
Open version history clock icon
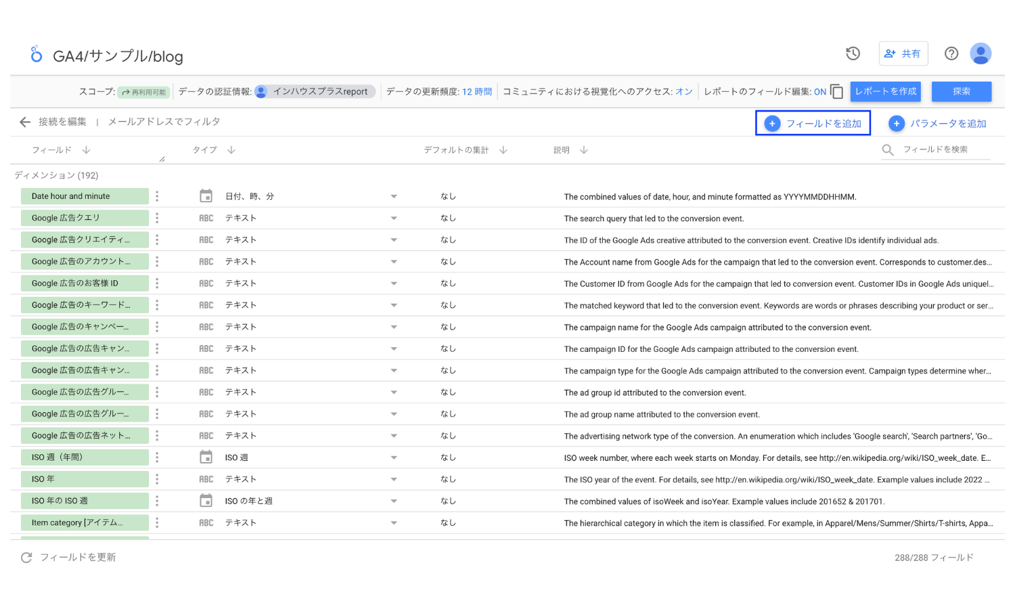point(853,53)
